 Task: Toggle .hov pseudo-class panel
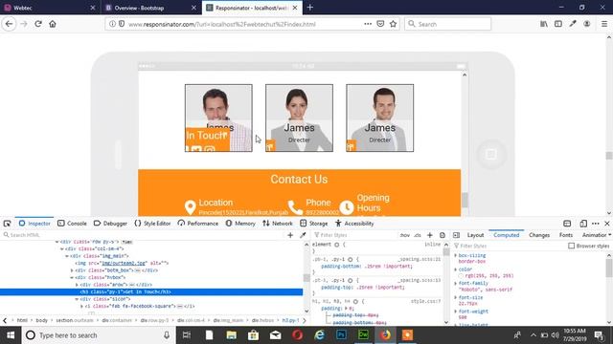pyautogui.click(x=405, y=235)
